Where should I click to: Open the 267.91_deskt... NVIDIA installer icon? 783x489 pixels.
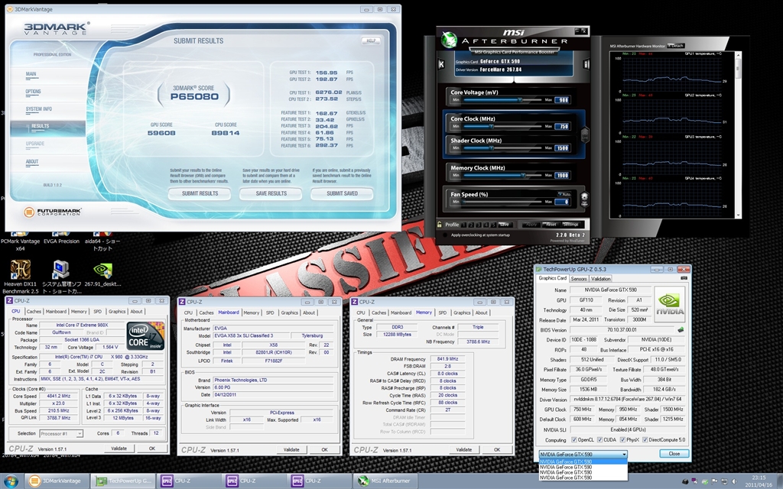click(x=102, y=275)
